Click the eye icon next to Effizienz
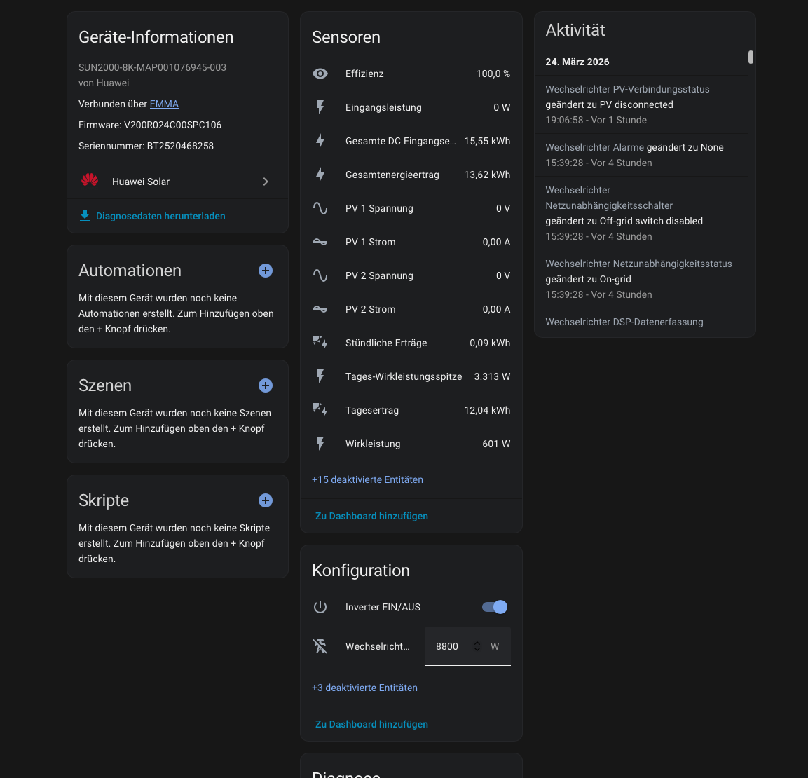Image resolution: width=808 pixels, height=778 pixels. click(x=320, y=74)
